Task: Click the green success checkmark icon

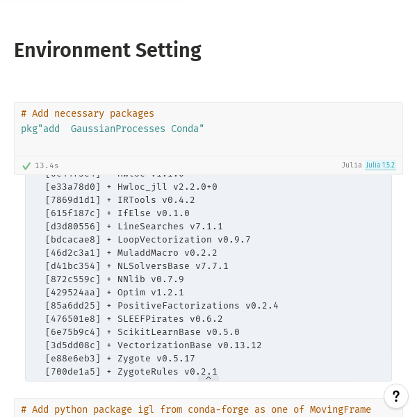Action: 26,166
